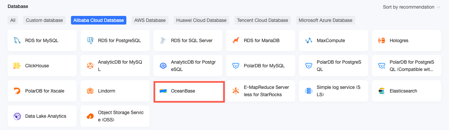449x130 pixels.
Task: Click the RDS for PostgreSQL elephant icon
Action: 90,40
